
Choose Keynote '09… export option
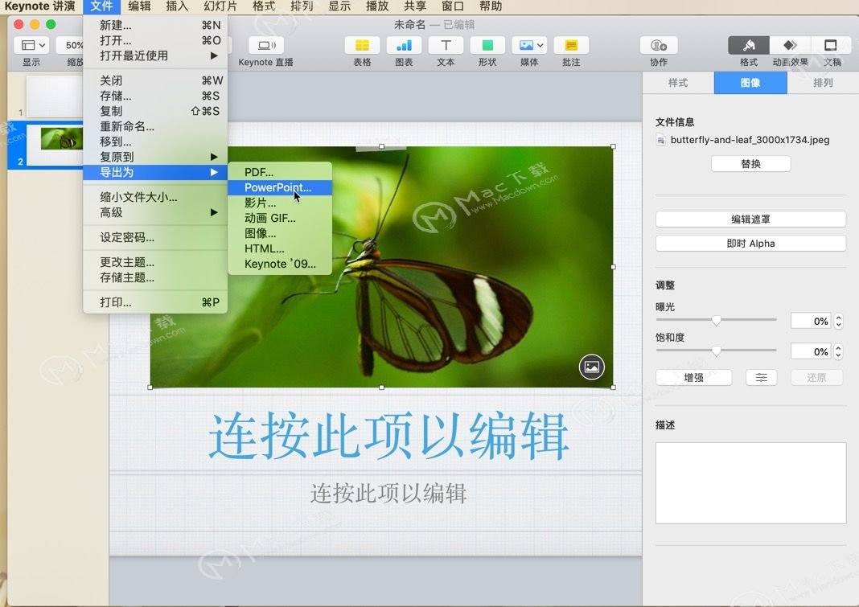tap(279, 264)
